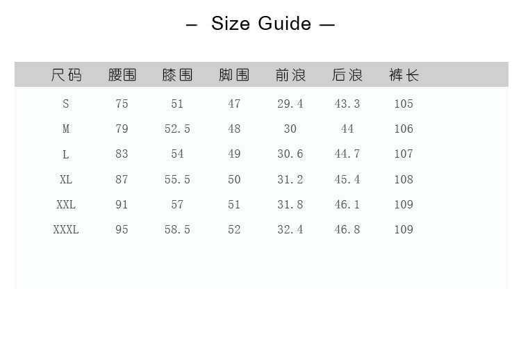Select the S size row label

[66, 104]
